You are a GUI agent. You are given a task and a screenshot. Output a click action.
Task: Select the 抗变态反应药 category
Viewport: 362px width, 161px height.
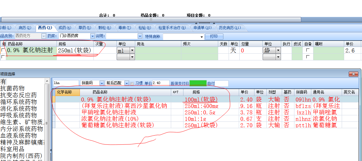click(18, 95)
